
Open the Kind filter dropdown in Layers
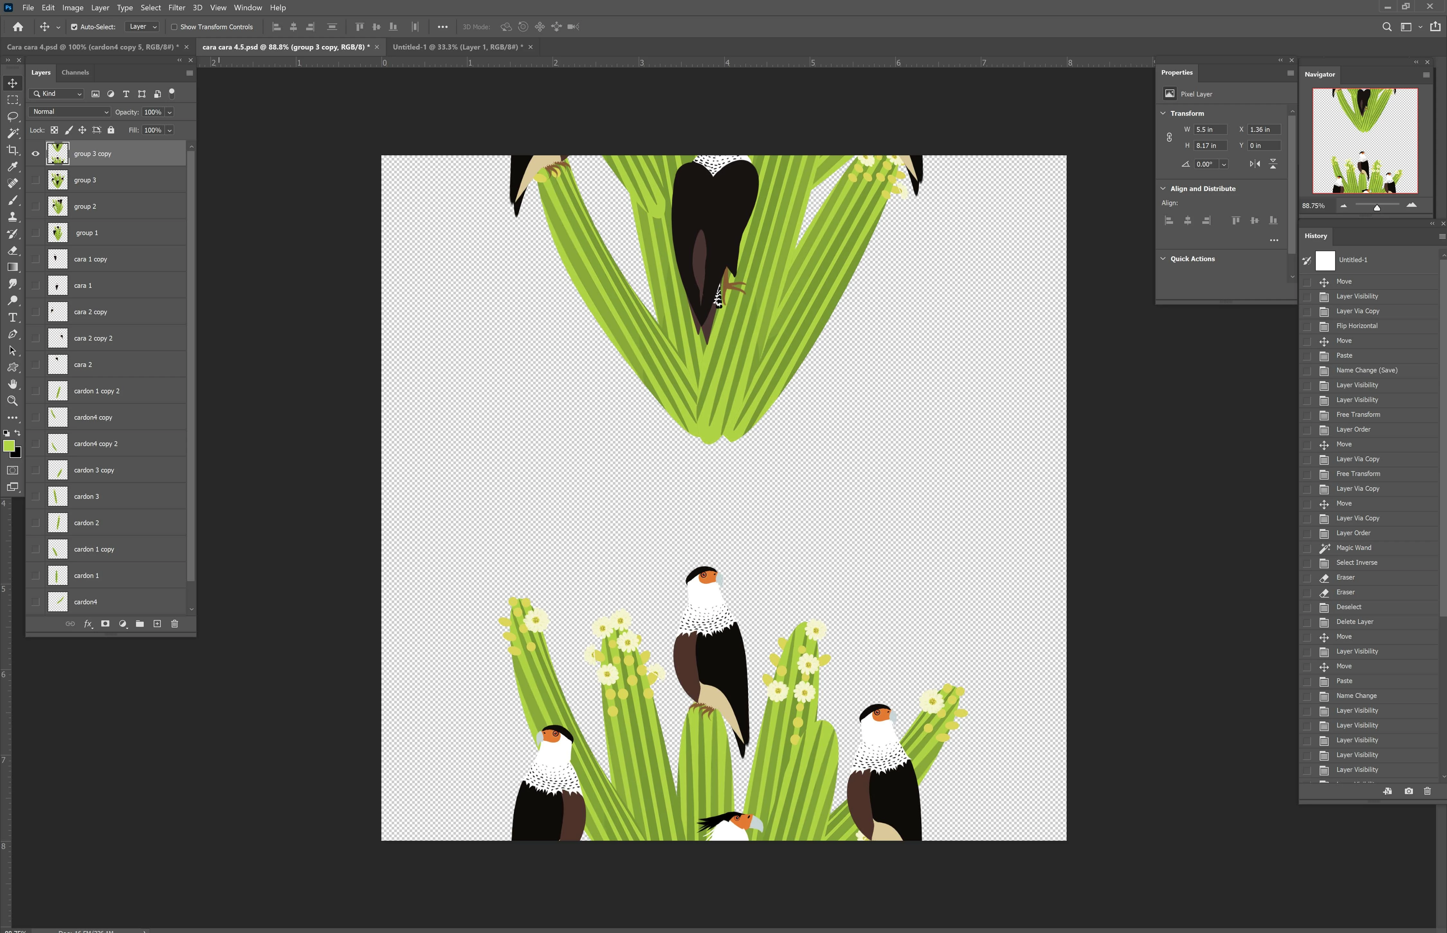point(56,94)
